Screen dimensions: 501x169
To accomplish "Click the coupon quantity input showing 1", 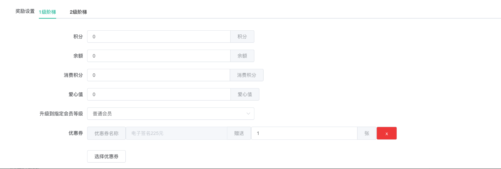I will click(304, 133).
